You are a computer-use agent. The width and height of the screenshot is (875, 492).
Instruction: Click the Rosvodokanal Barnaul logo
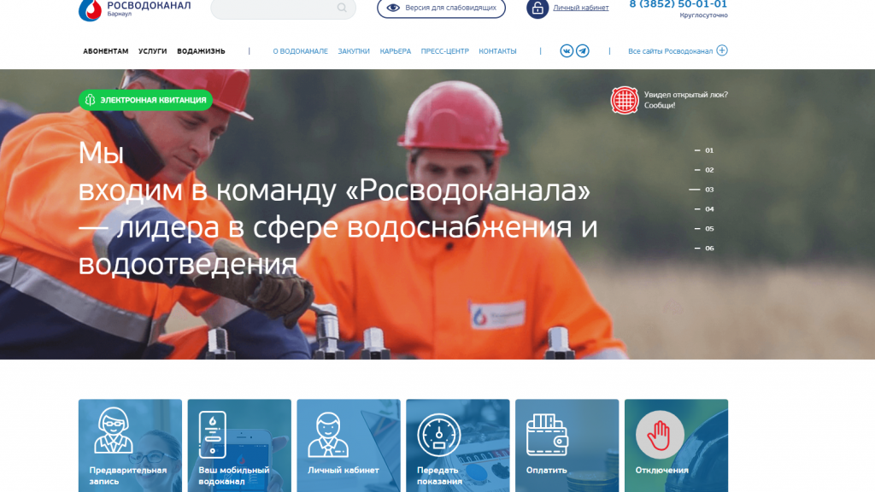[134, 9]
